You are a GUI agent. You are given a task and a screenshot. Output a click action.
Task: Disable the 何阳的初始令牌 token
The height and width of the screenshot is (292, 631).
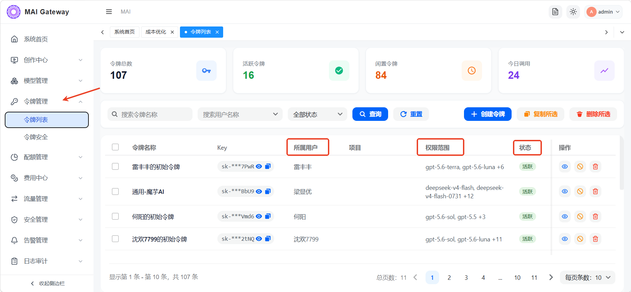tap(580, 217)
